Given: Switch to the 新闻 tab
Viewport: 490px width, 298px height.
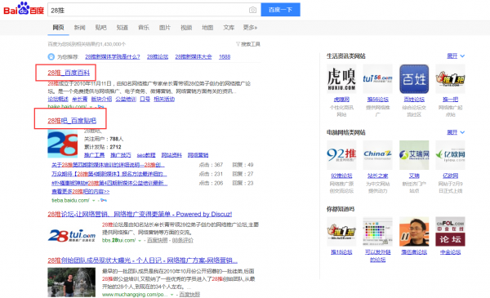Looking at the screenshot, I should [79, 28].
